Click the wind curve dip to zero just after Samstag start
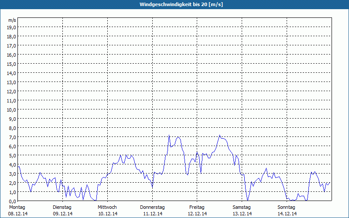 [247, 200]
